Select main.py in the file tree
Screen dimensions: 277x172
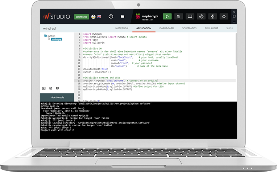click(56, 39)
